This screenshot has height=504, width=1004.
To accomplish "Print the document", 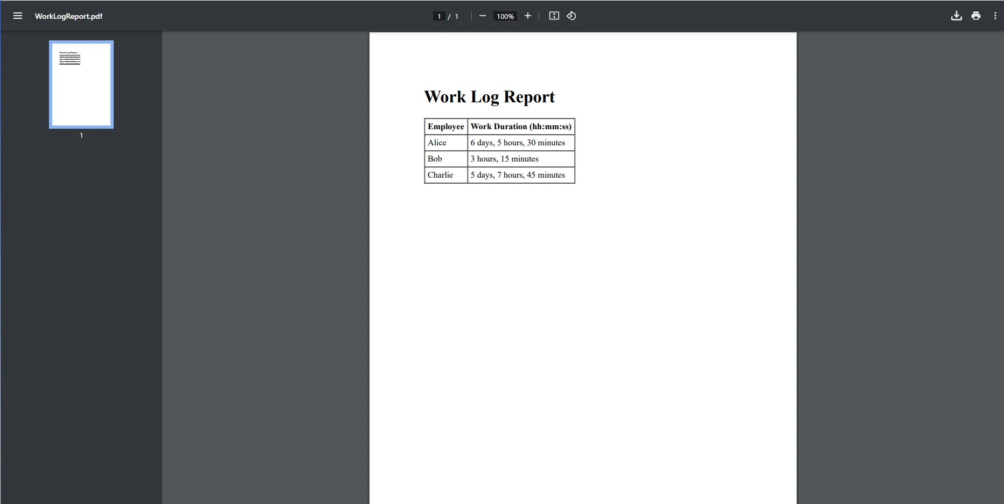I will point(976,16).
